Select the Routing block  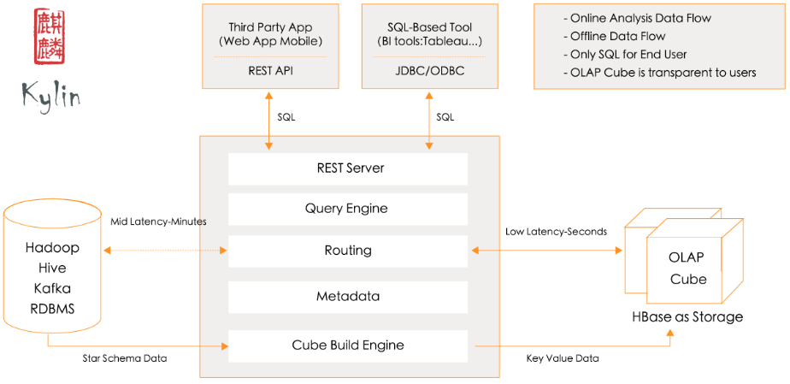point(348,250)
